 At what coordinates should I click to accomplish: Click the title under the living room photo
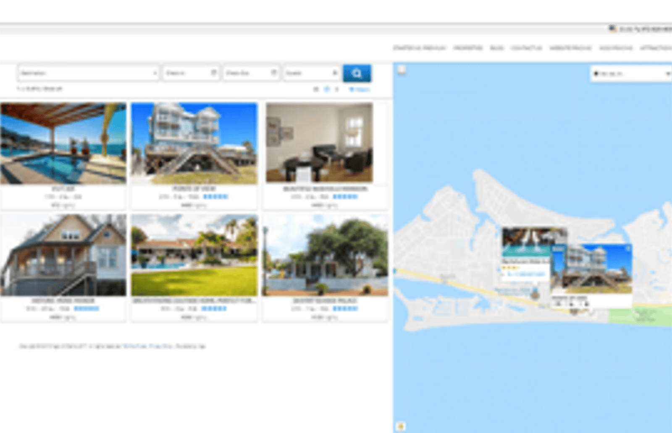tap(325, 189)
